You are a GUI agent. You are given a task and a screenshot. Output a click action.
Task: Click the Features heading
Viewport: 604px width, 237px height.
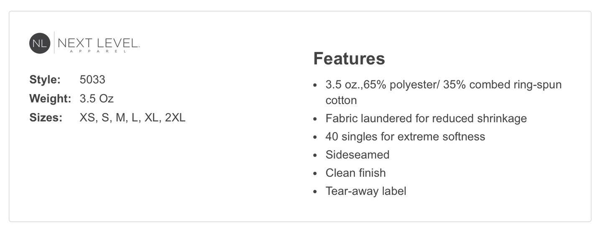349,59
